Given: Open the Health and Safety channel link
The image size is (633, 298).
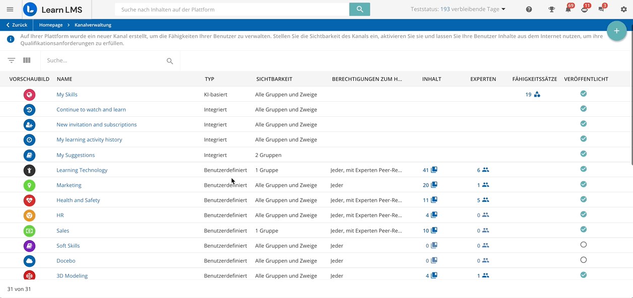Looking at the screenshot, I should coord(78,200).
